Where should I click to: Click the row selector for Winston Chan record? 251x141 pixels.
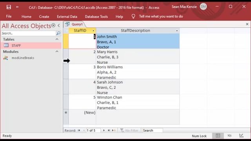point(66,102)
